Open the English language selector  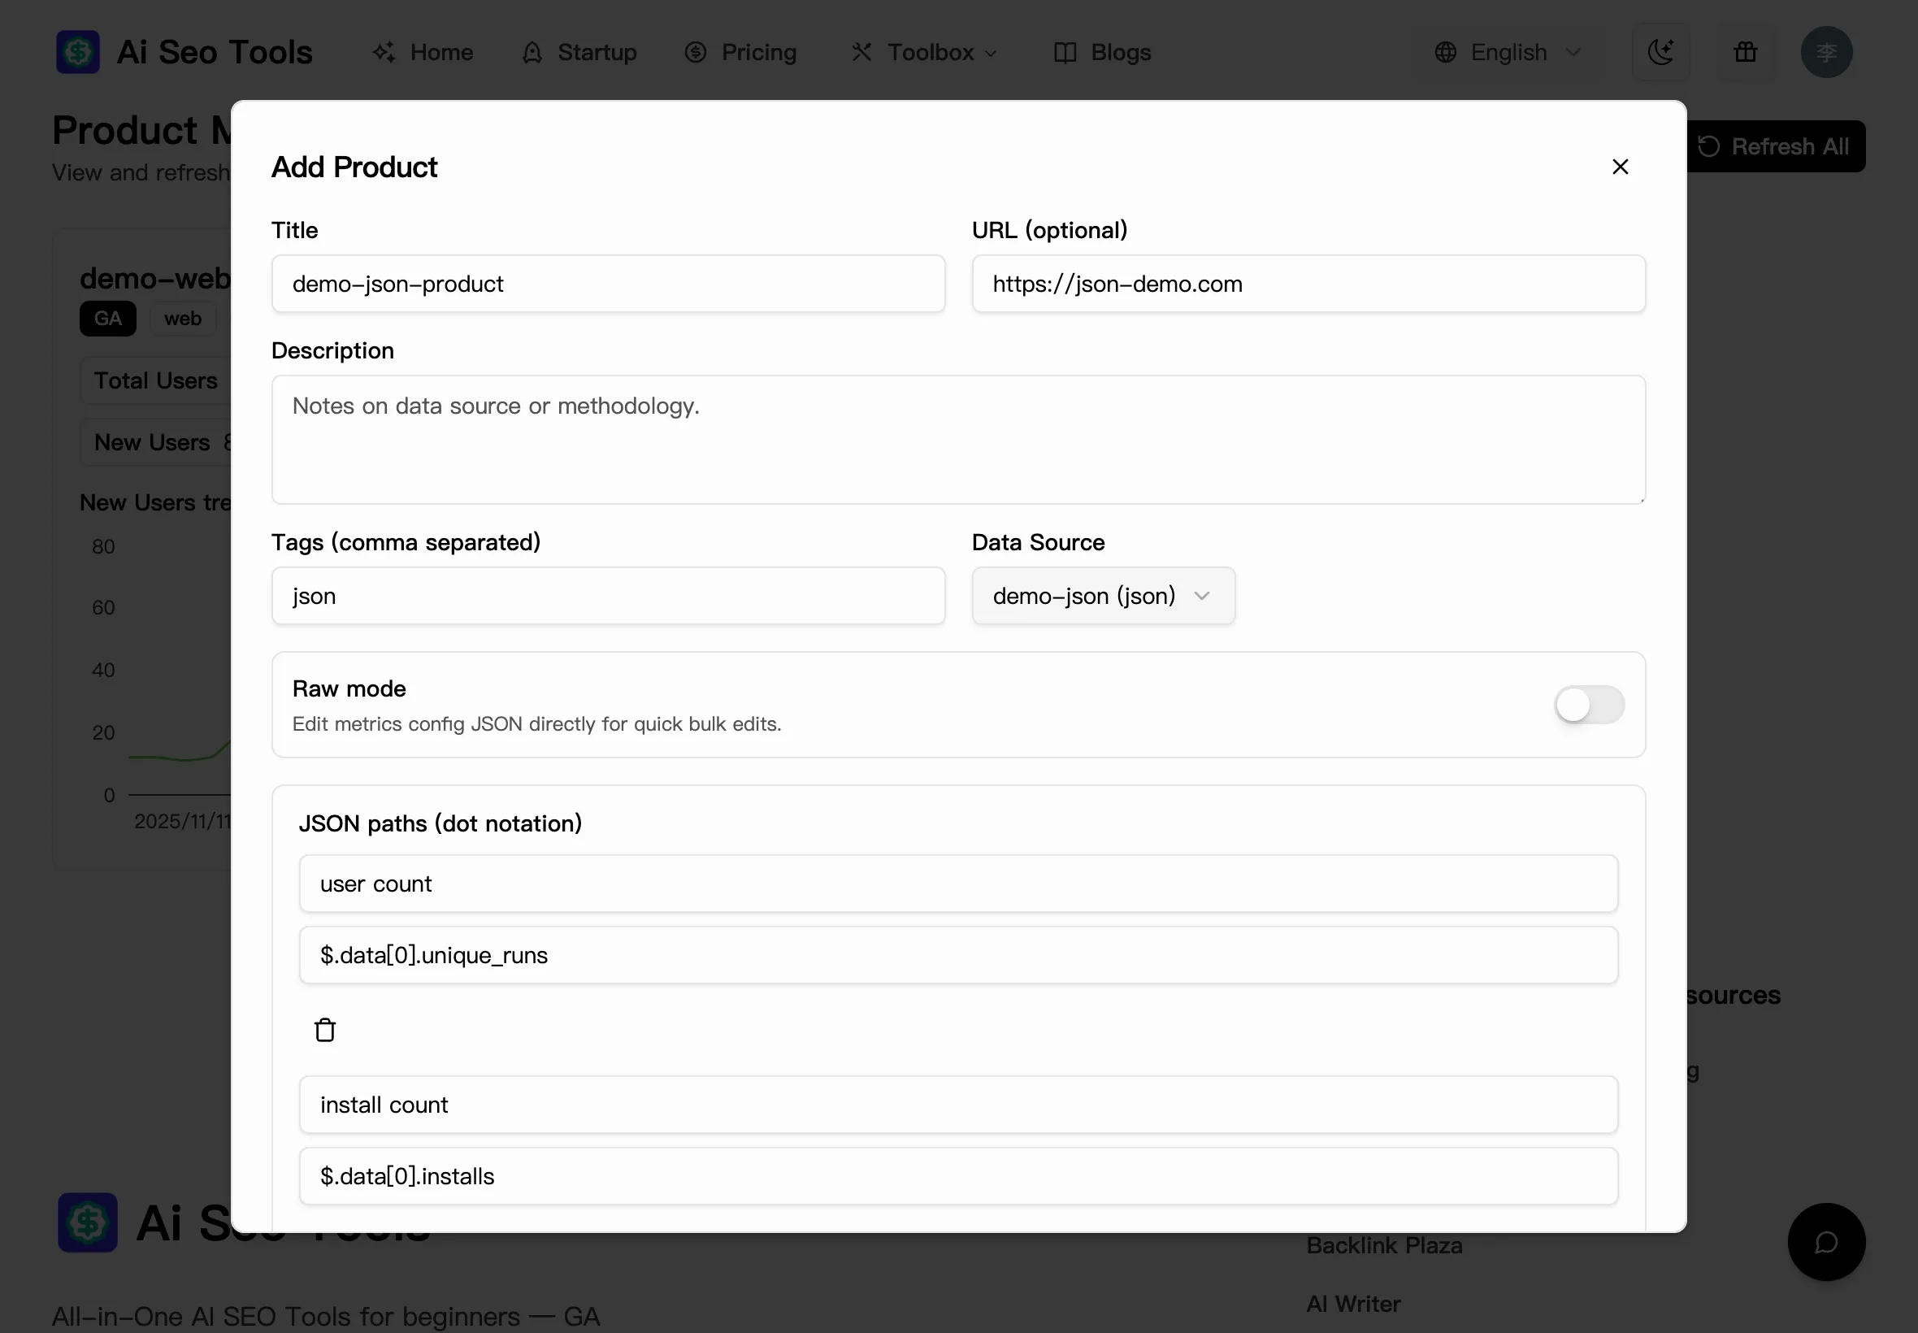(1508, 52)
